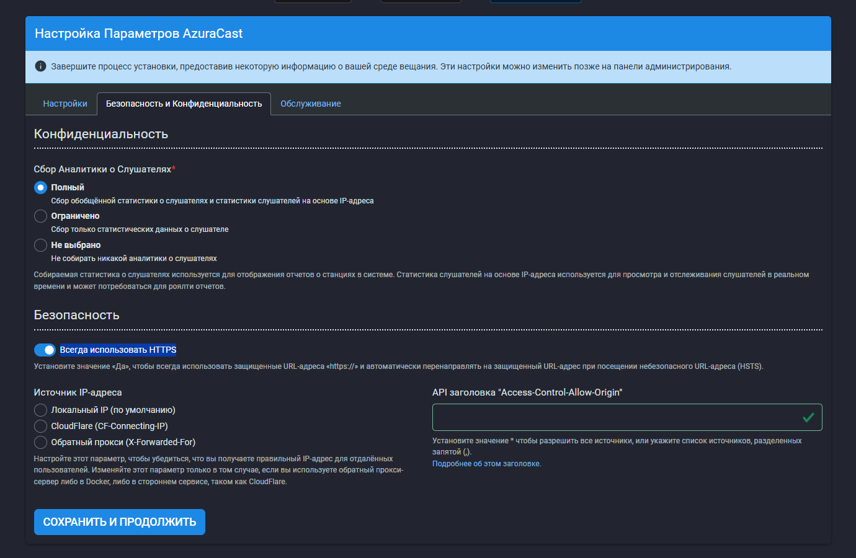Choose the "Не выбрано" analytics radio option
856x558 pixels.
[x=41, y=245]
